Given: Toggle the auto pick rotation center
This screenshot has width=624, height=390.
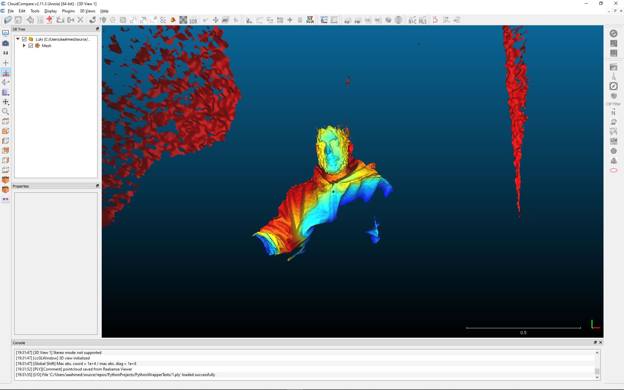Looking at the screenshot, I should (x=6, y=72).
